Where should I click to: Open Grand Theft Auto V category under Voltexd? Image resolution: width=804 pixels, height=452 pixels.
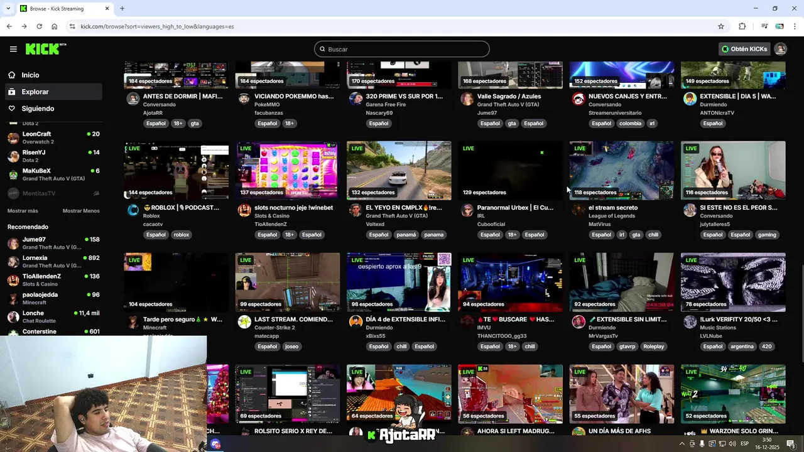pyautogui.click(x=396, y=216)
